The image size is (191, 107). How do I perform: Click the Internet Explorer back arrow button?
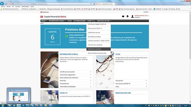pos(2,4)
